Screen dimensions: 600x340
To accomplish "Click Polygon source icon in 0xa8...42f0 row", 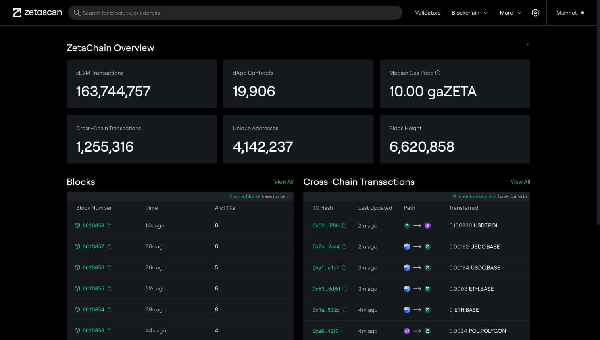I will pyautogui.click(x=407, y=331).
